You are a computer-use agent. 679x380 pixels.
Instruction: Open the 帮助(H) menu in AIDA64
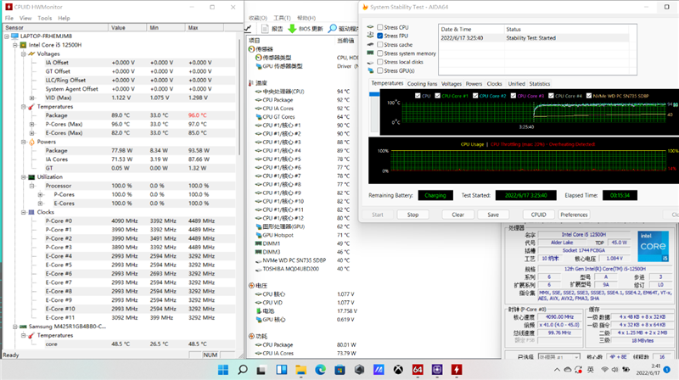point(306,18)
